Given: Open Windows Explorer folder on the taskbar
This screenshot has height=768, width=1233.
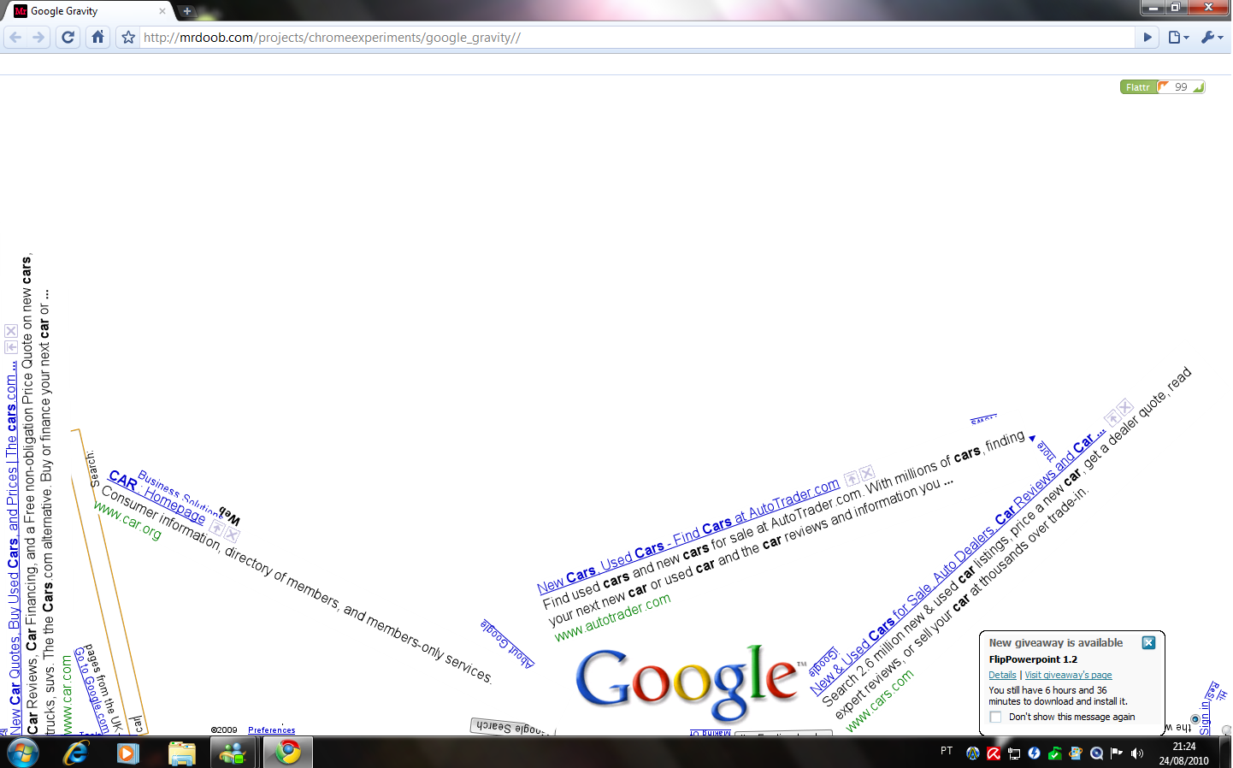Looking at the screenshot, I should pos(182,753).
